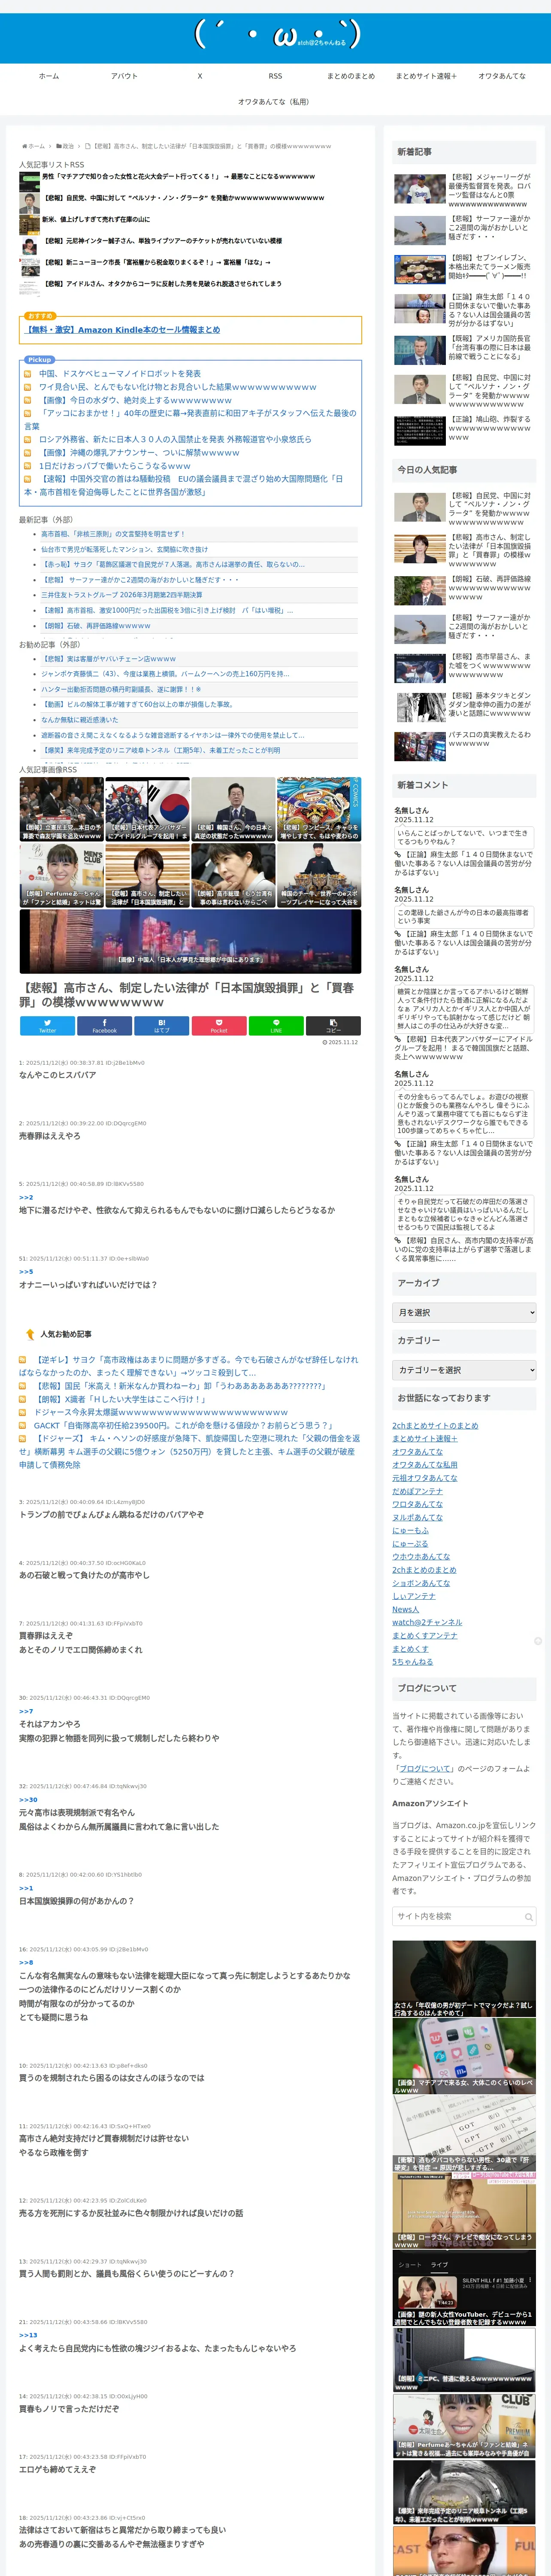The image size is (551, 2576).
Task: Open the ミニPC sidebar image card
Action: [463, 2360]
